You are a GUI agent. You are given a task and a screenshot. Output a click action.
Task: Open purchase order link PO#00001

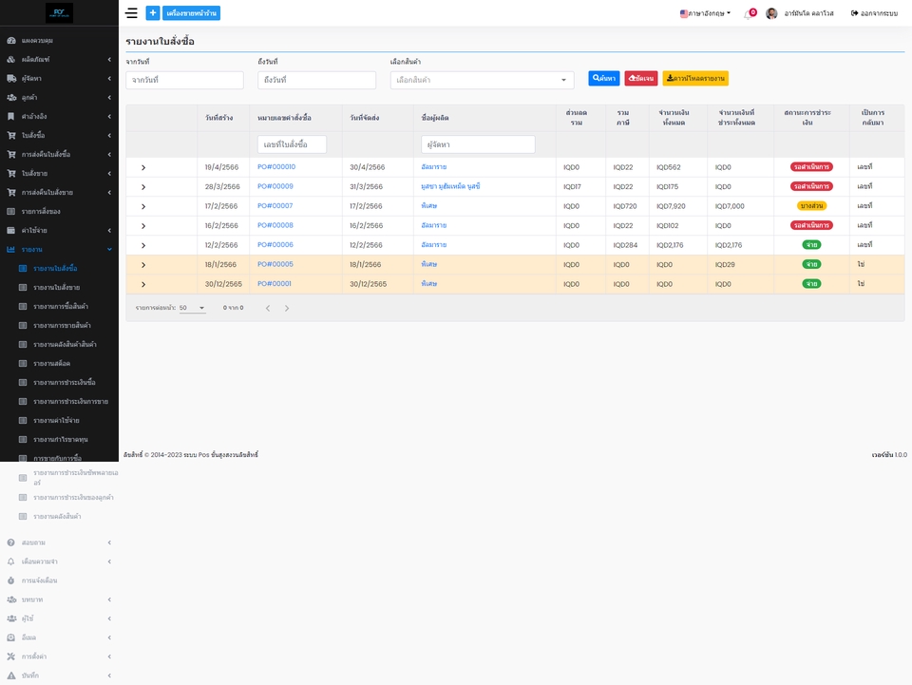[x=274, y=284]
